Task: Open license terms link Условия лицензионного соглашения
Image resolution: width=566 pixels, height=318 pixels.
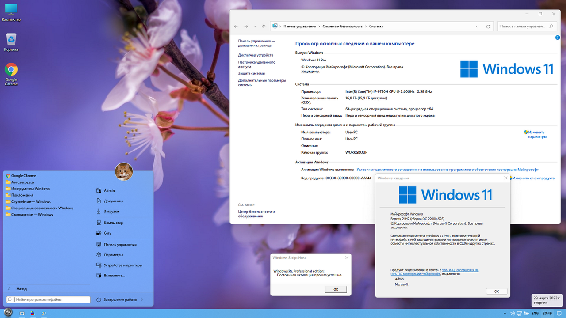Action: tap(447, 170)
